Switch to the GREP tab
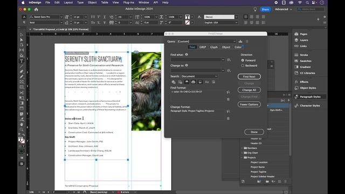Image resolution: width=345 pixels, height=194 pixels. (x=203, y=47)
